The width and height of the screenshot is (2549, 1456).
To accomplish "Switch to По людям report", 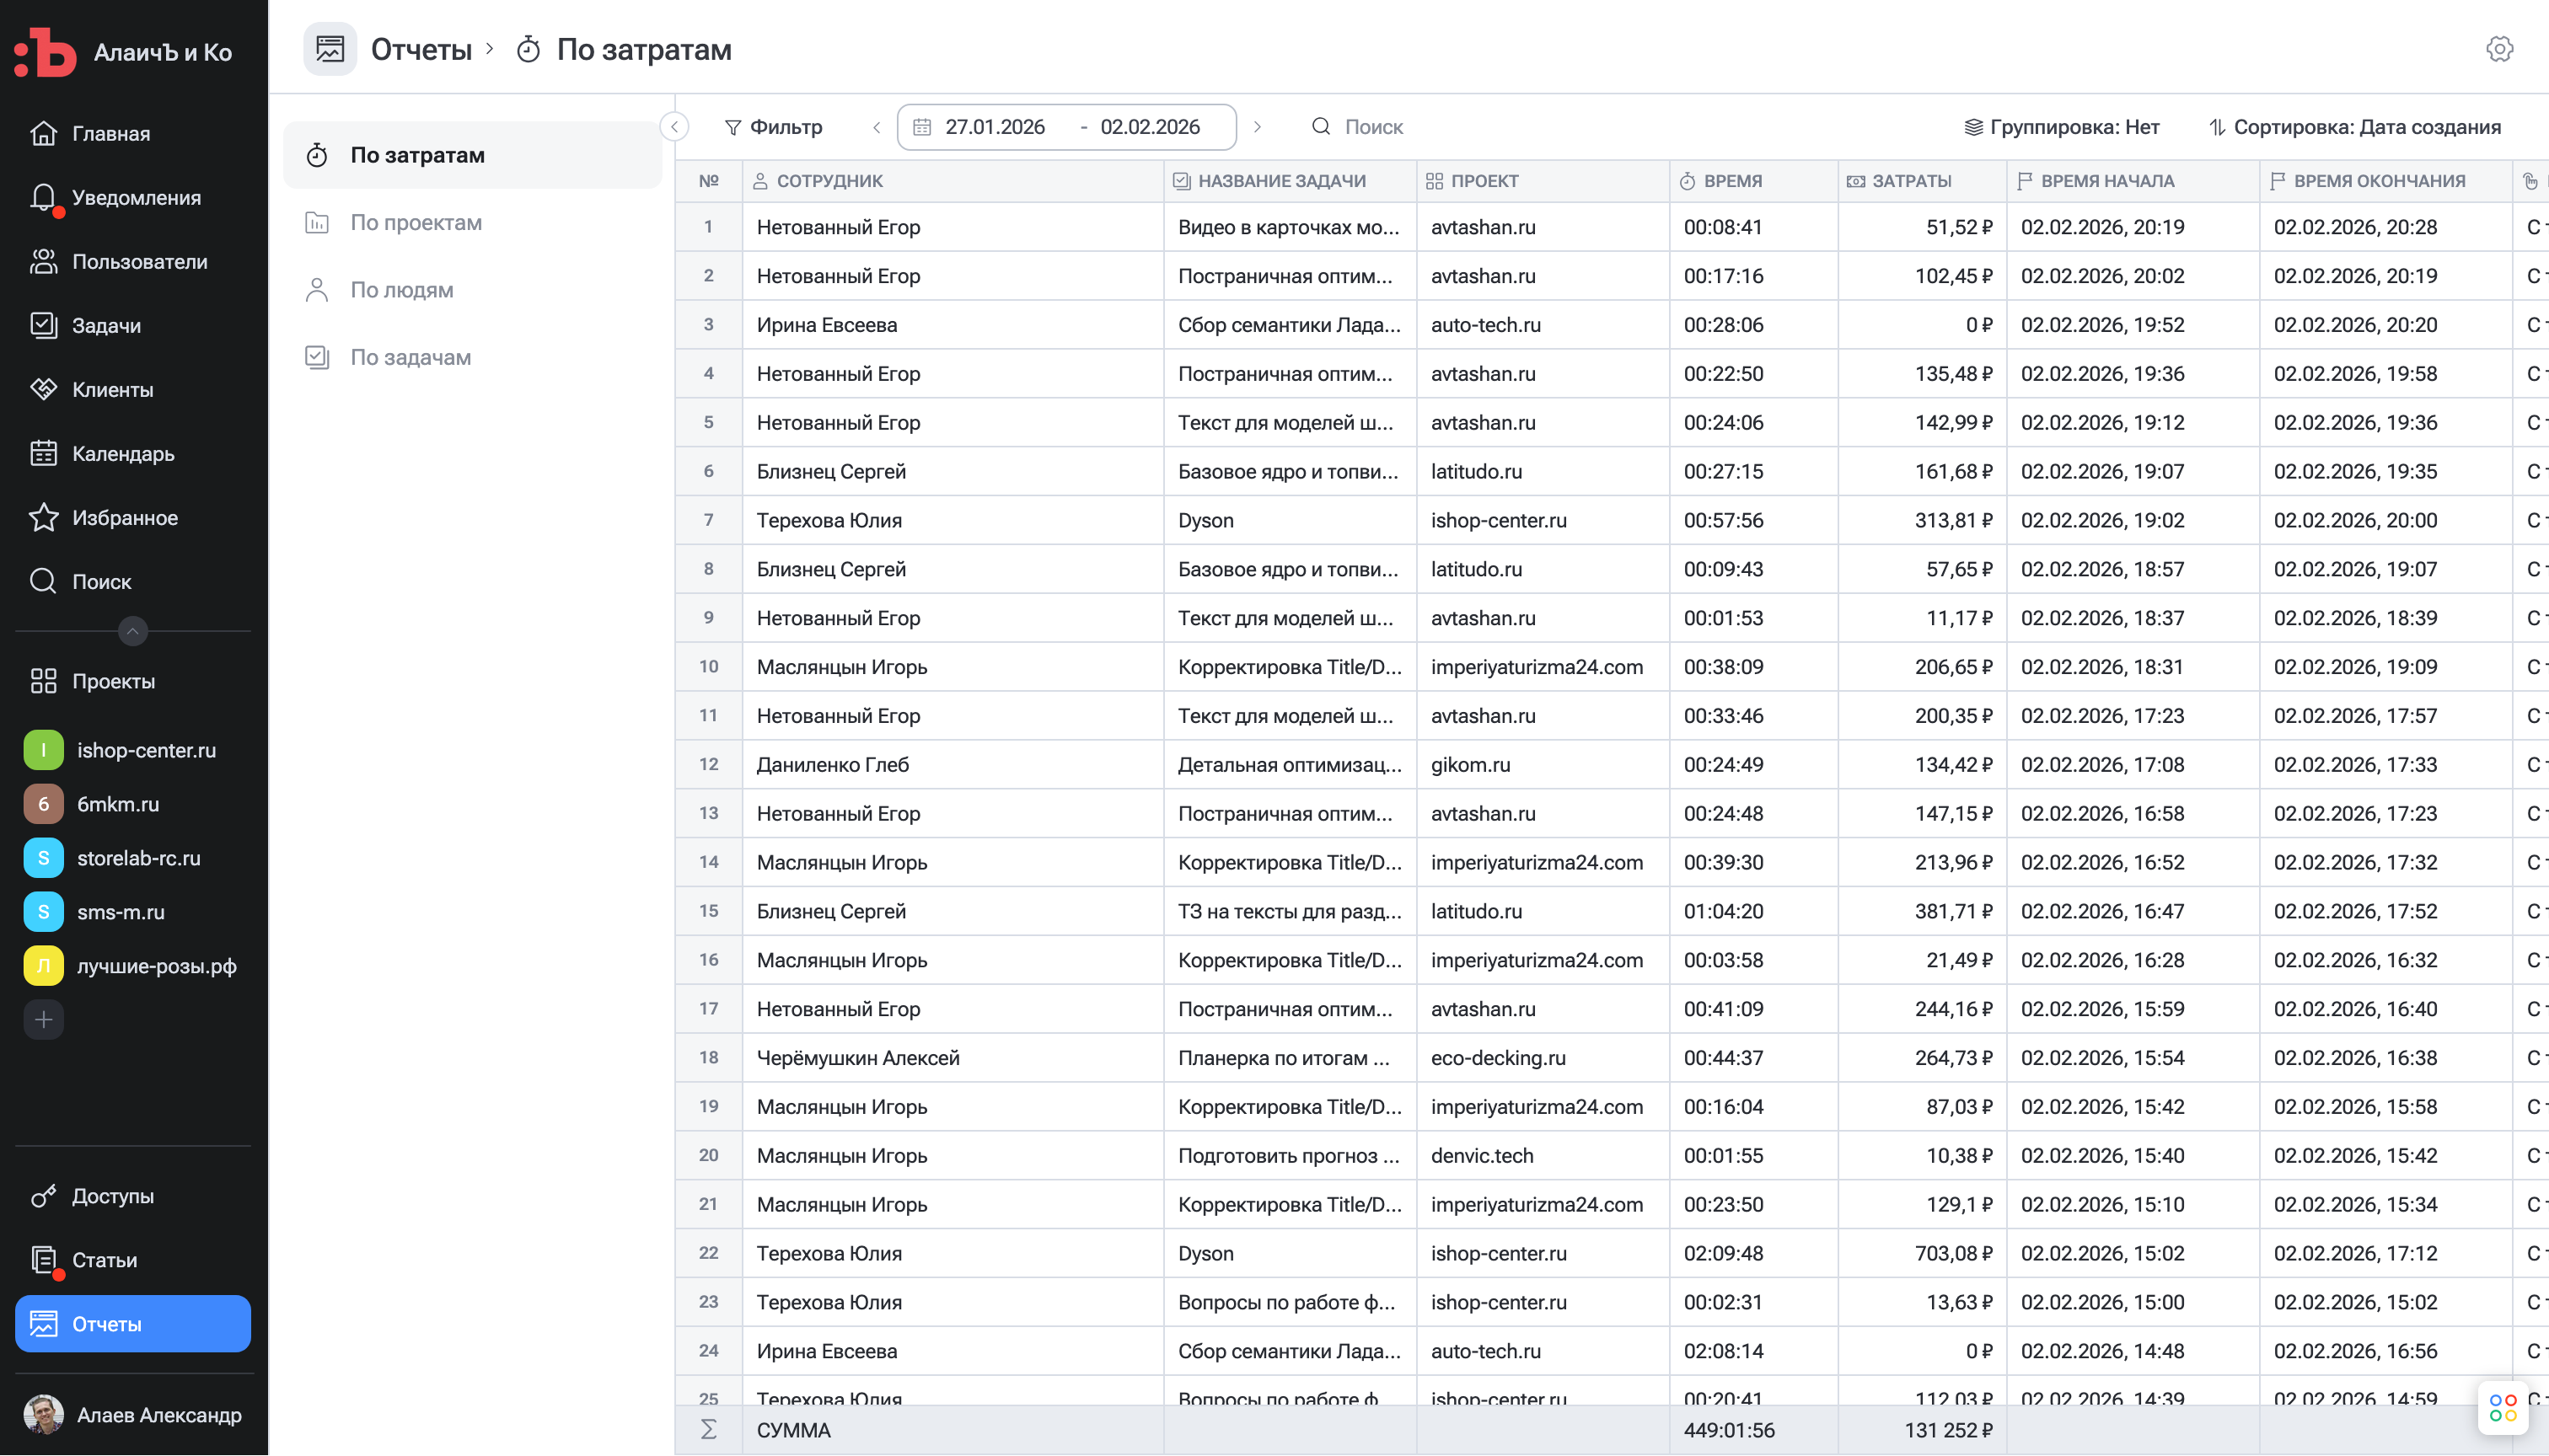I will (401, 290).
